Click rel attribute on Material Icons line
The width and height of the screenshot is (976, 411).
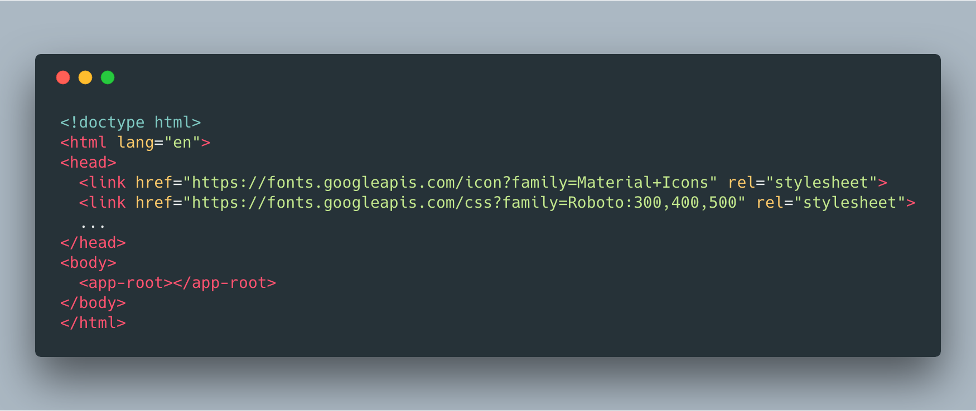741,183
